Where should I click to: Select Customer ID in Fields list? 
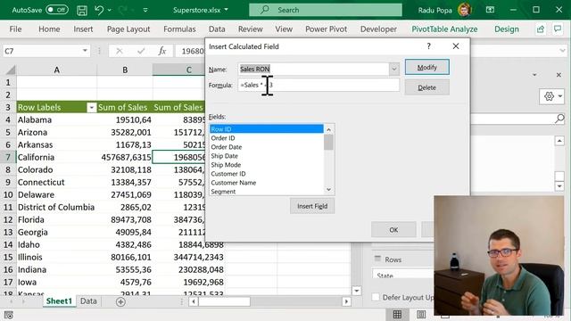click(x=266, y=174)
